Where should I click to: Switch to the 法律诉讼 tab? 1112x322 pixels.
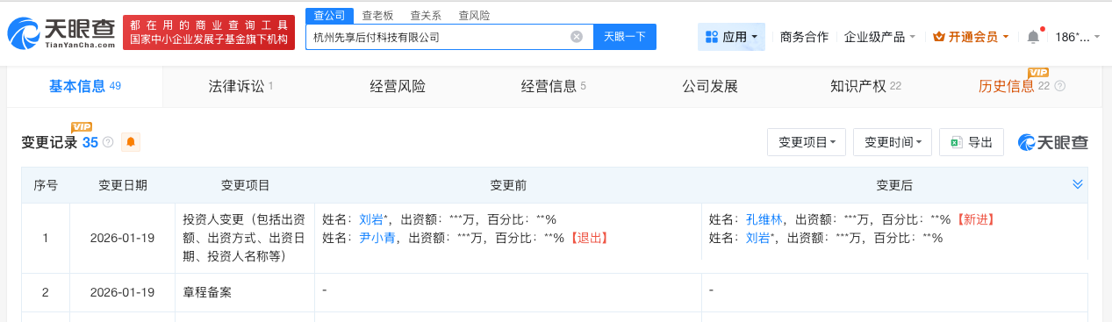pyautogui.click(x=240, y=86)
